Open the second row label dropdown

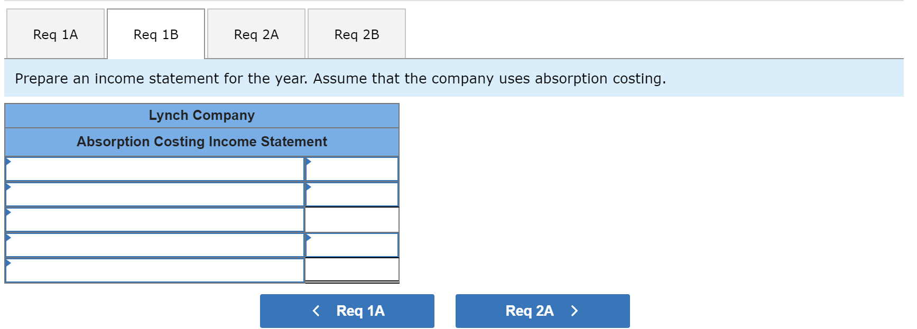(x=153, y=194)
